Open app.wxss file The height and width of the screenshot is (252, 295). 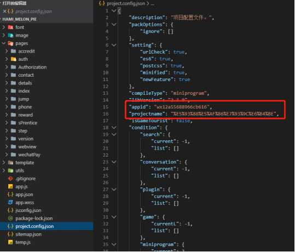25,203
